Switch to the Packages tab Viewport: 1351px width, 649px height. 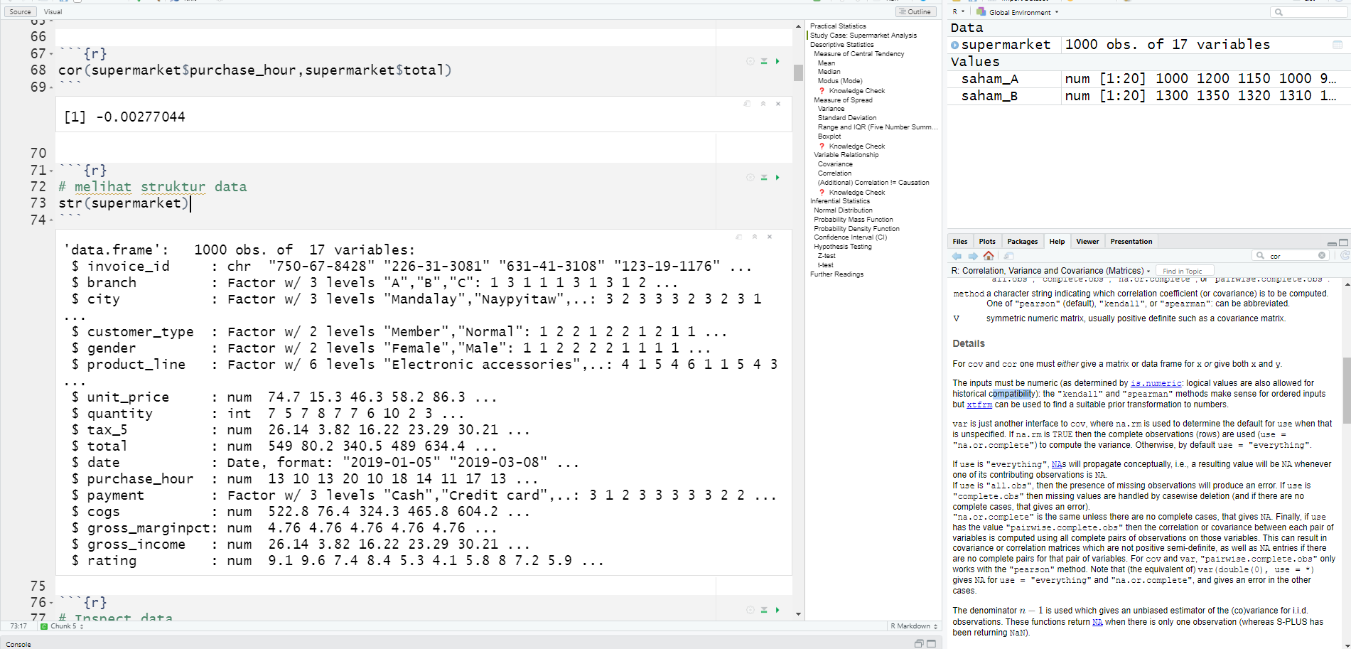coord(1022,241)
